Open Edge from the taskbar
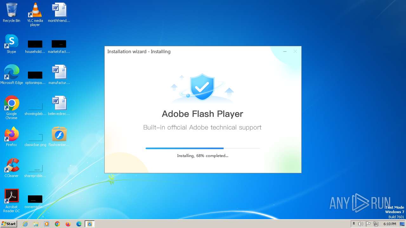This screenshot has width=406, height=228. (x=79, y=224)
